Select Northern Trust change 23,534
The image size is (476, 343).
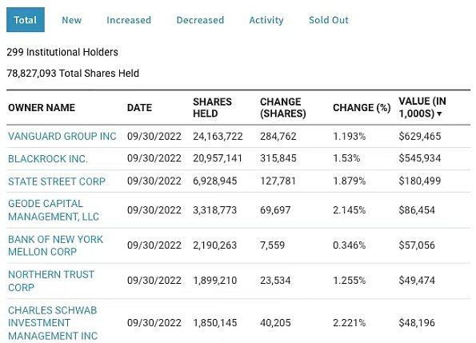[x=275, y=281]
